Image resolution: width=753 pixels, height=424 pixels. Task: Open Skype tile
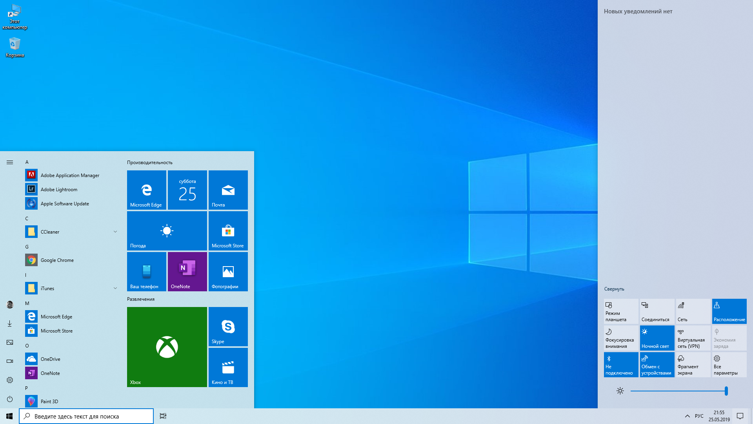(x=228, y=327)
